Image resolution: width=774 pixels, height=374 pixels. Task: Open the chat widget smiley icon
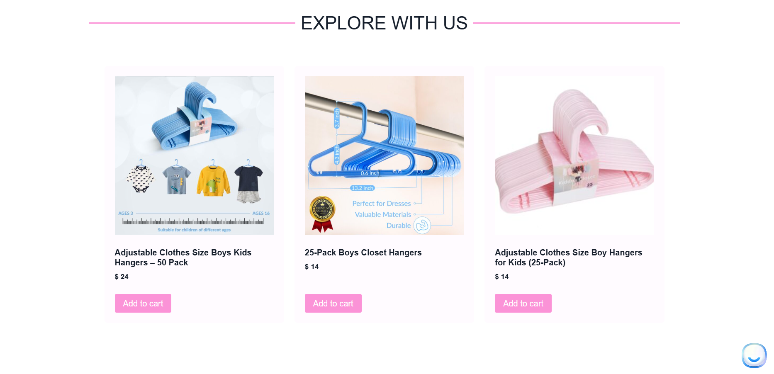click(x=754, y=355)
